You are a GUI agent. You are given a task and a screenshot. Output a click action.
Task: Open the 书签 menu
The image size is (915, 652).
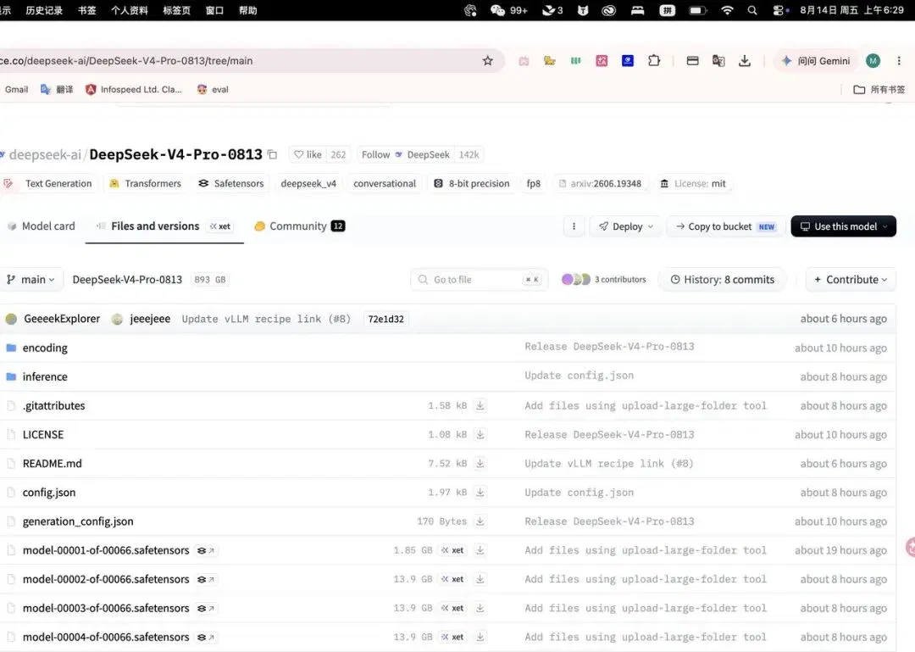(87, 10)
